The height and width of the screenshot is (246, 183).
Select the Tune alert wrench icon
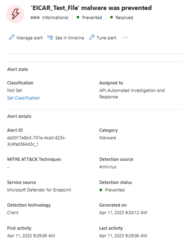pos(91,37)
